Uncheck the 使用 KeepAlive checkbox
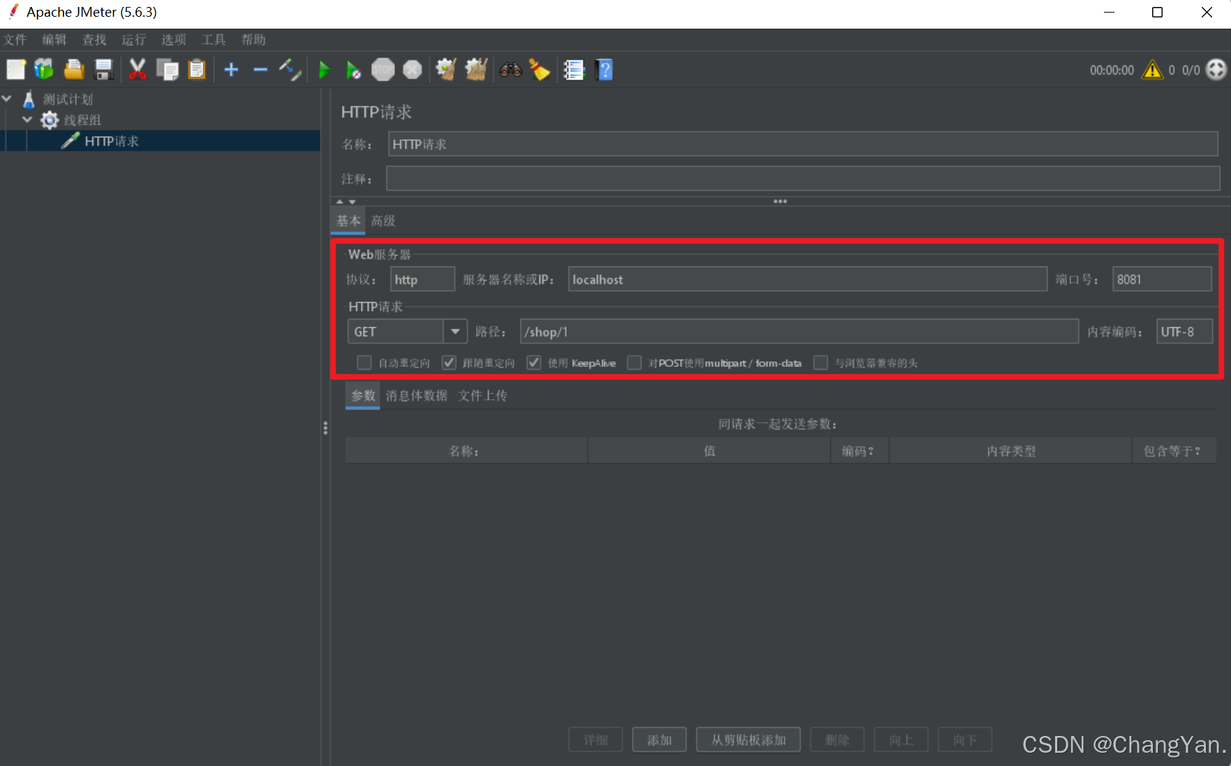The image size is (1231, 766). (x=534, y=363)
